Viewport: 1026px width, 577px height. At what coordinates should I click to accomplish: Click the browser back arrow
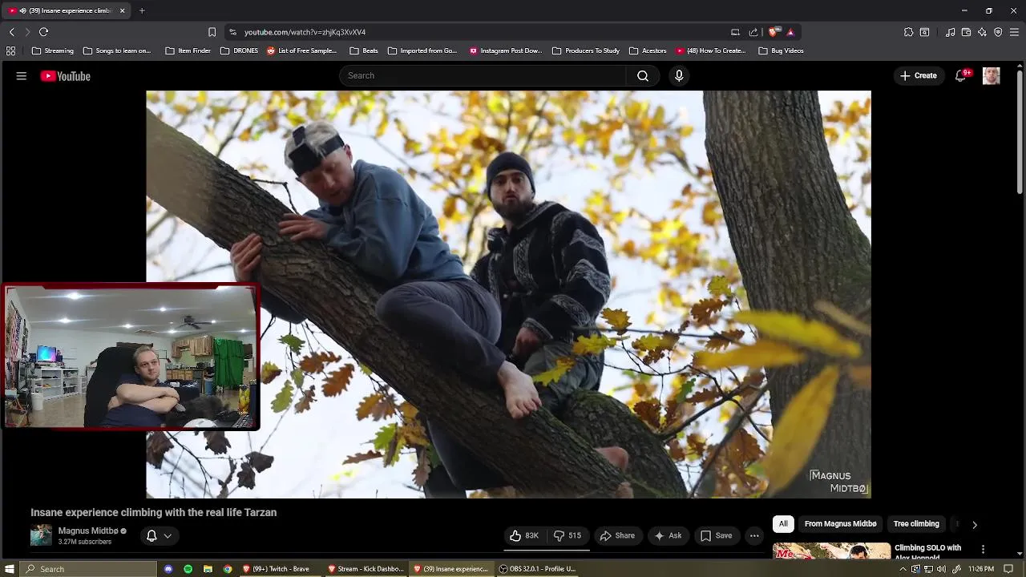(11, 32)
